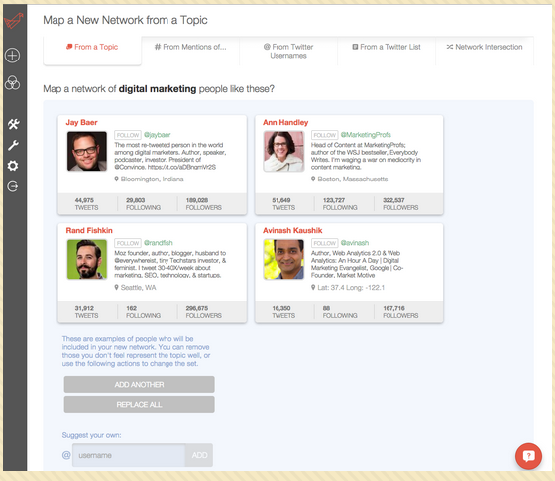Click the Rand Fishkin name heading

point(89,230)
